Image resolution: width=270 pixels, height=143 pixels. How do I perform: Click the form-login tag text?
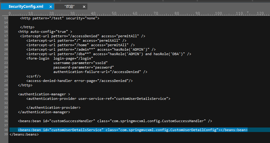click(x=38, y=58)
